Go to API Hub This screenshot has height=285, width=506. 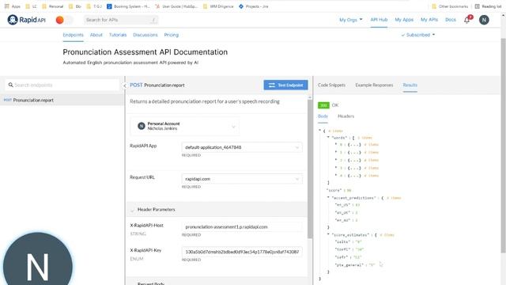click(379, 20)
